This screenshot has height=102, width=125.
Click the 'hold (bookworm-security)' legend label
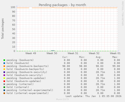pyautogui.click(x=25, y=75)
